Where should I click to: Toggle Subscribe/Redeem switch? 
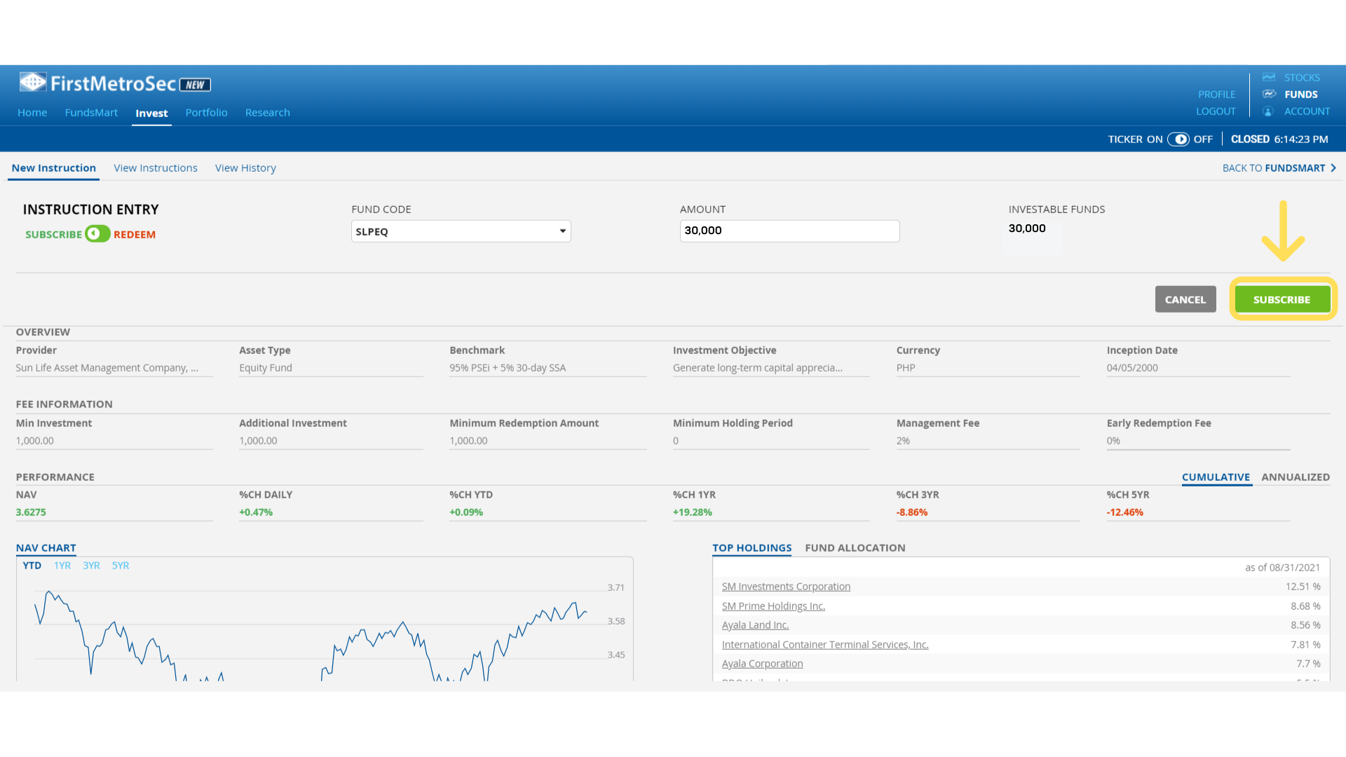97,234
